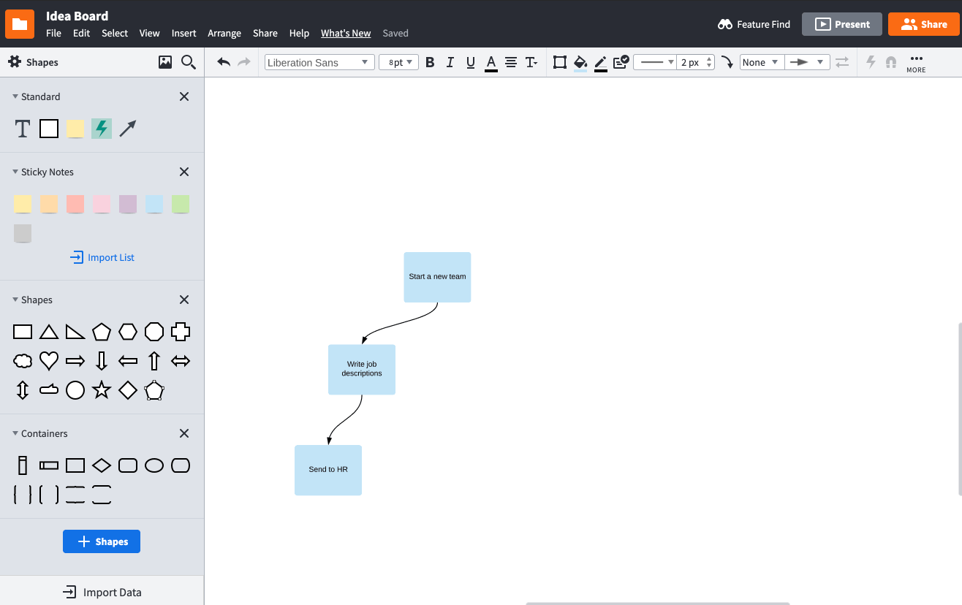The image size is (962, 605).
Task: Select the 'Write job descriptions' box
Action: [362, 369]
